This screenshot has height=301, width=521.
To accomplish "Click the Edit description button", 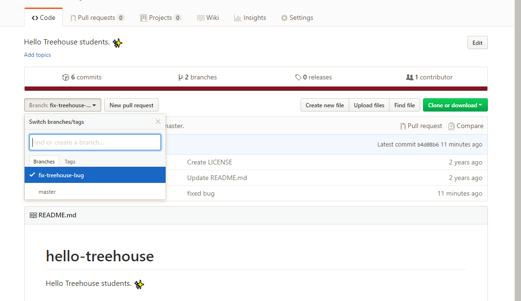I will point(477,43).
